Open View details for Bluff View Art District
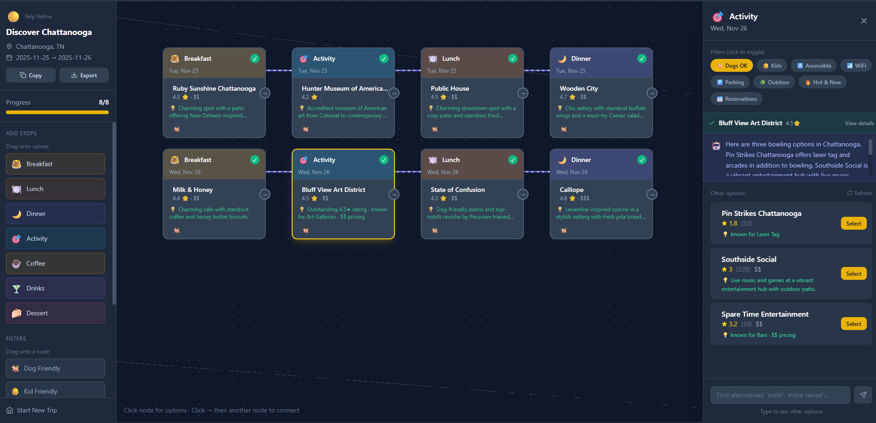Image resolution: width=876 pixels, height=423 pixels. tap(859, 123)
